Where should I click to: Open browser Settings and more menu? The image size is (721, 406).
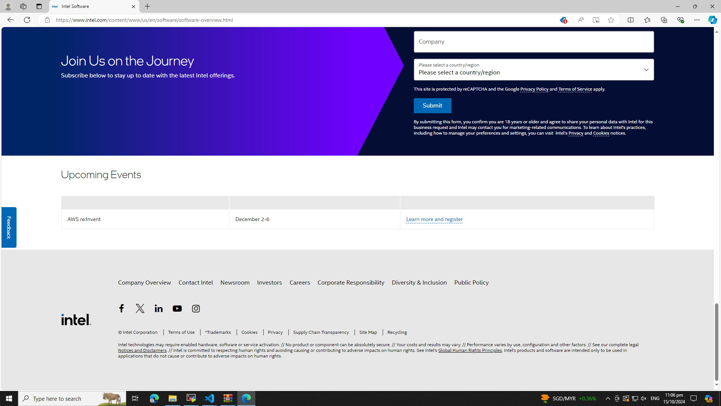[x=697, y=20]
